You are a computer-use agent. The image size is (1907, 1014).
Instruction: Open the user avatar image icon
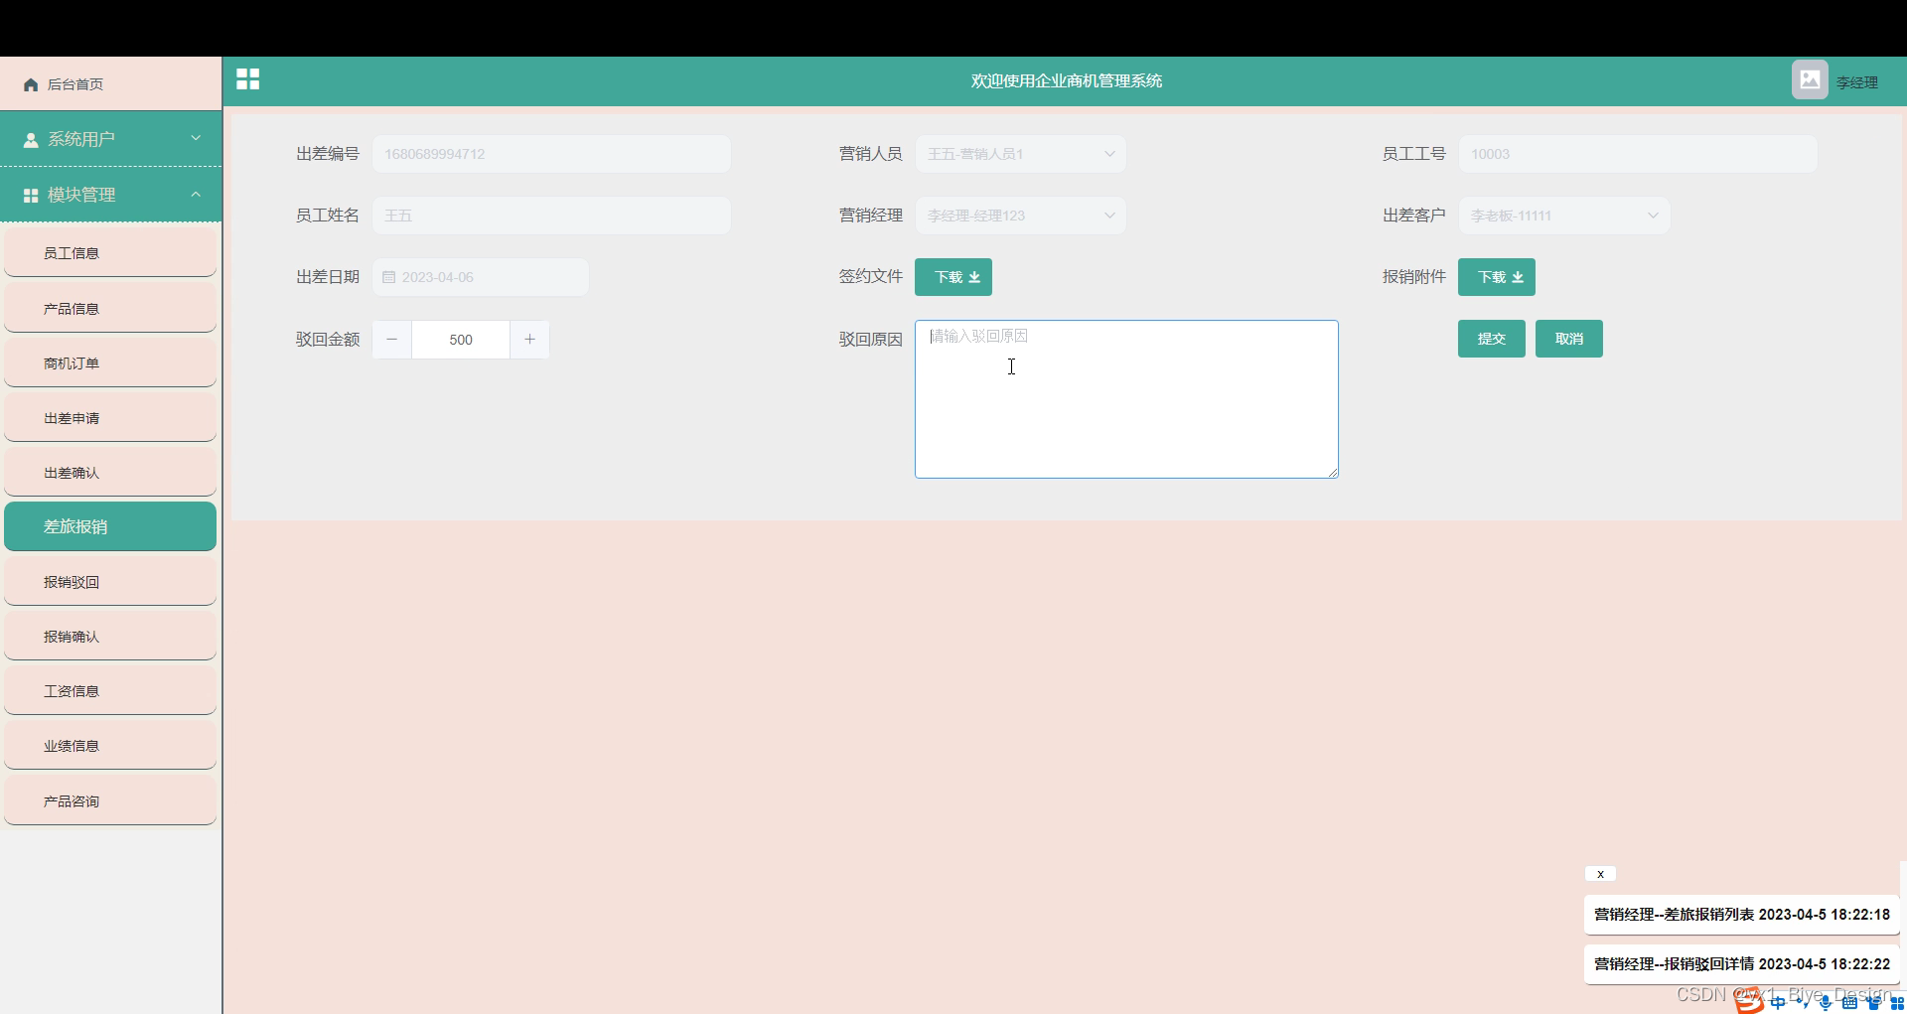coord(1810,79)
